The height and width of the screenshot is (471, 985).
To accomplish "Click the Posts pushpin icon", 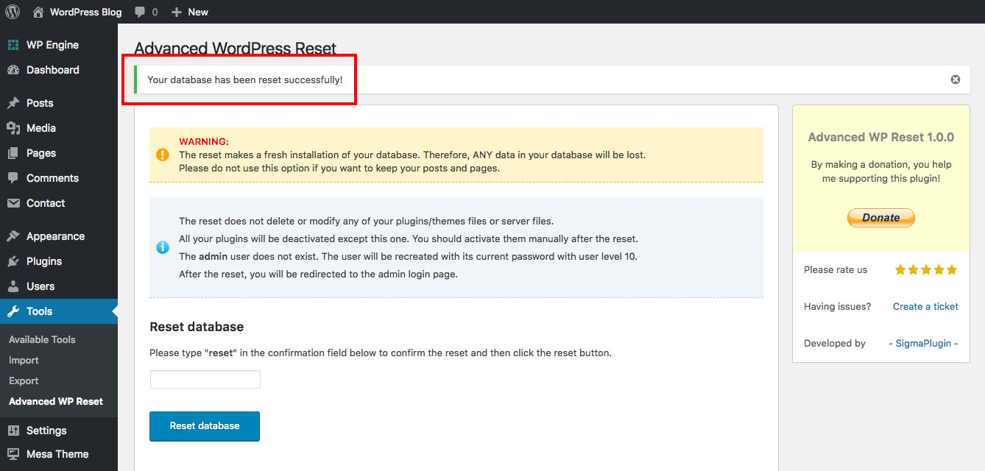I will click(x=13, y=103).
